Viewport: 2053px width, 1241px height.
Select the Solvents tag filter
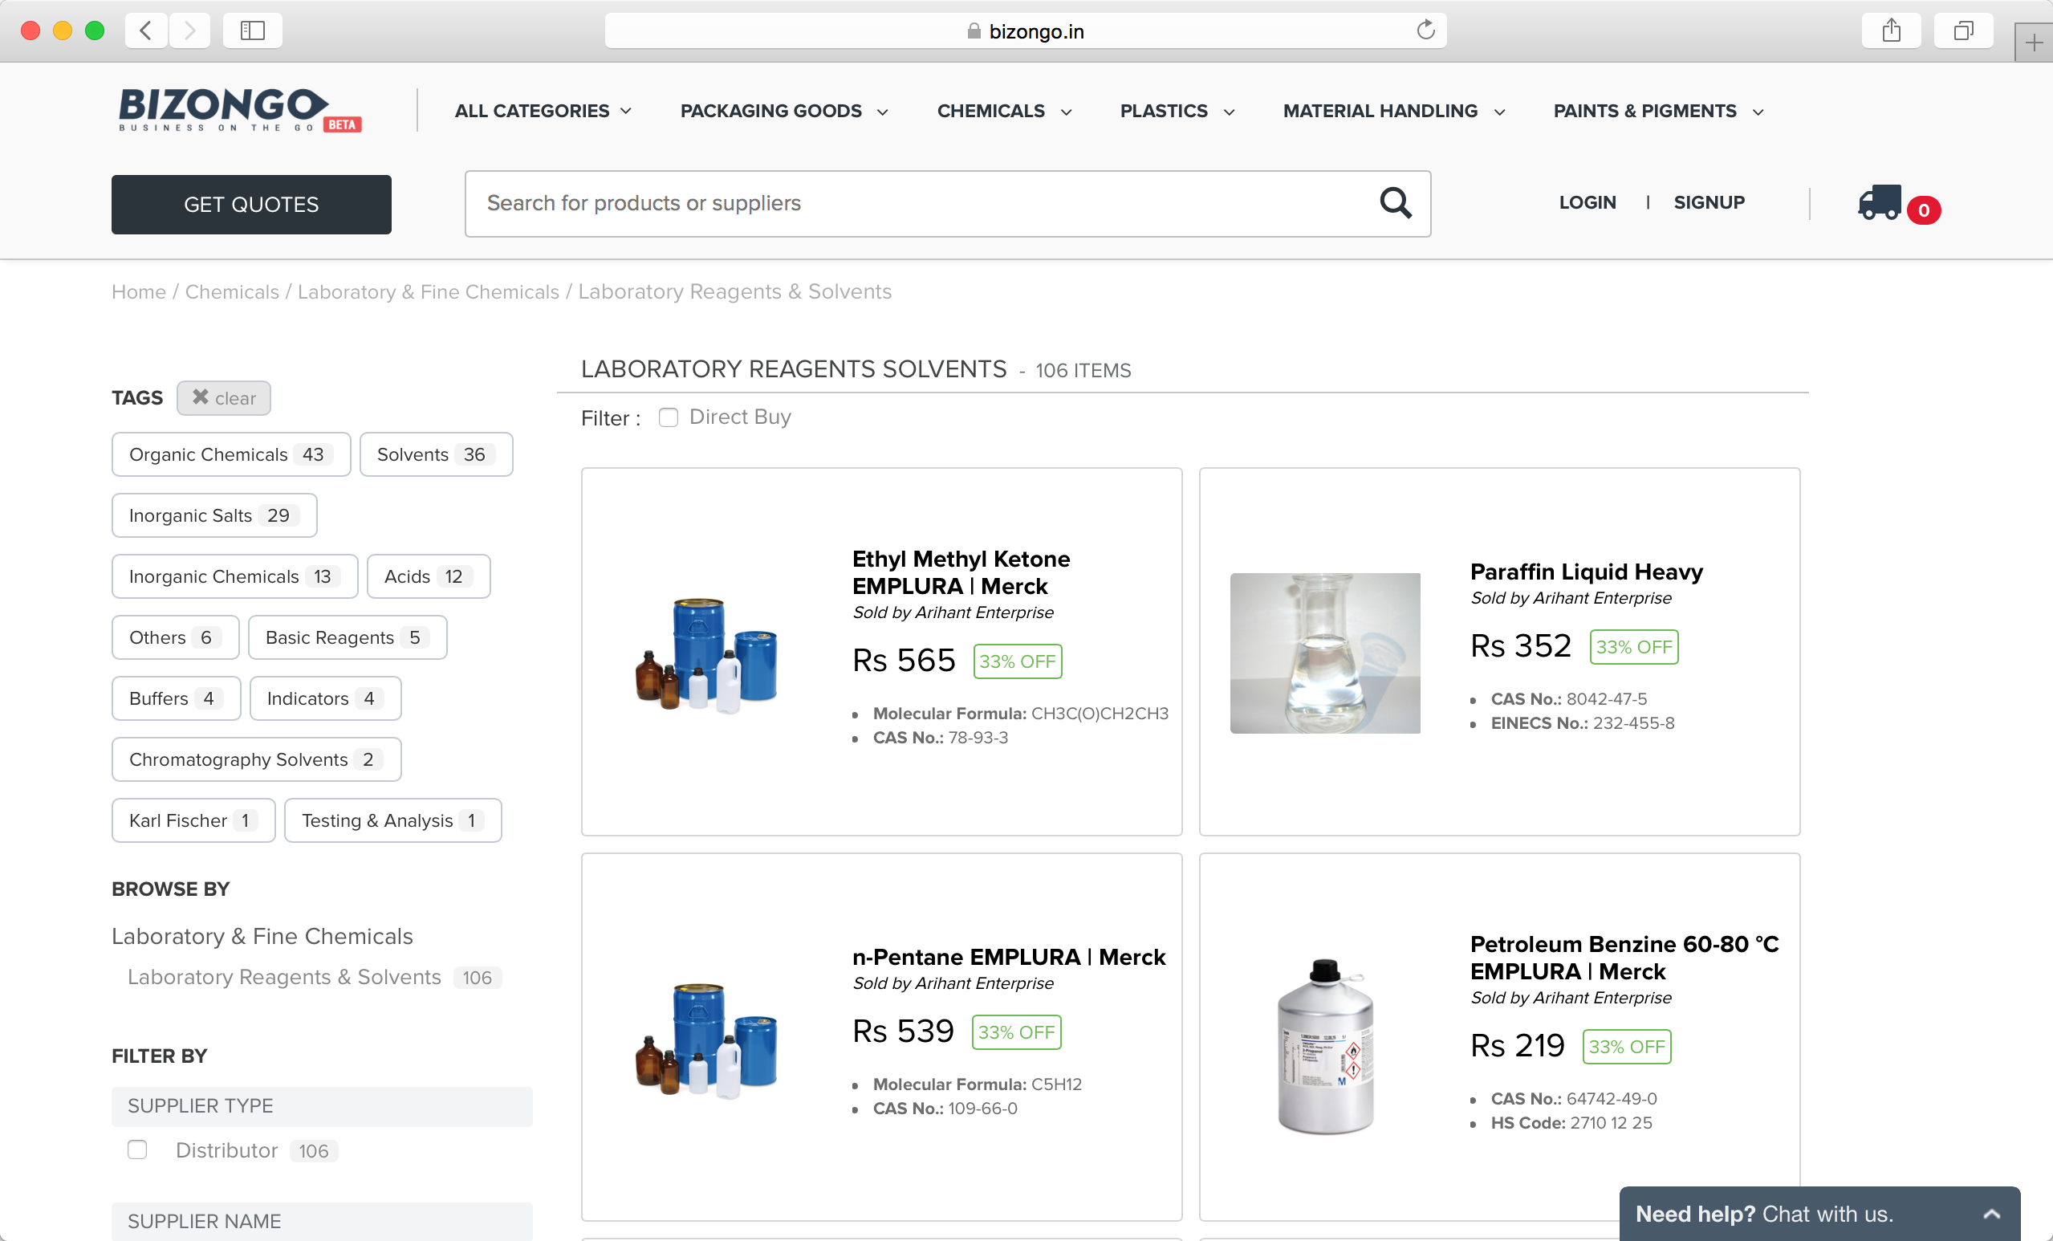pos(436,454)
